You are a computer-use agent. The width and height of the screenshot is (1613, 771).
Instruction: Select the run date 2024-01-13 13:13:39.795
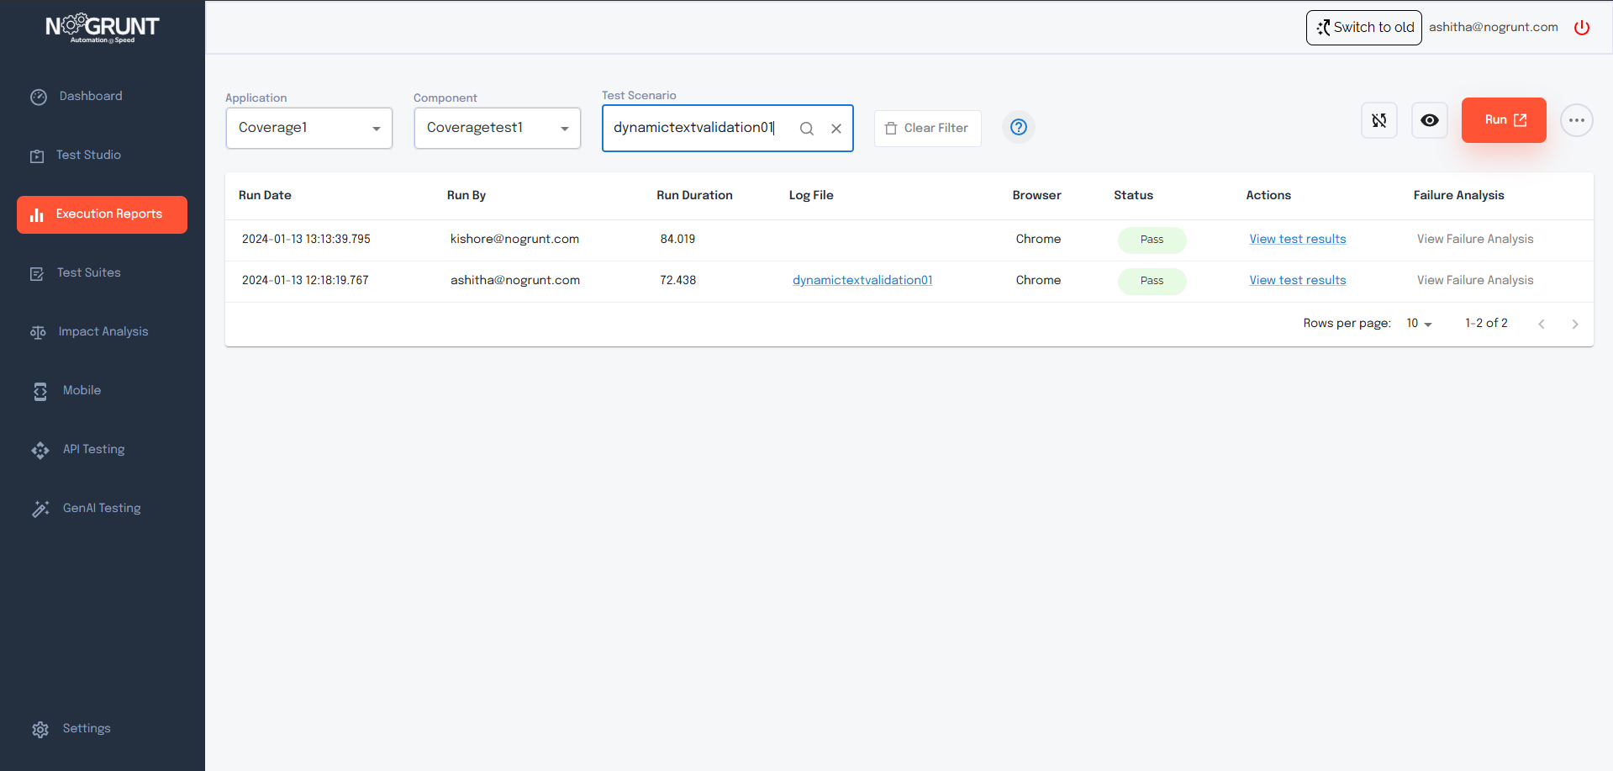coord(306,240)
